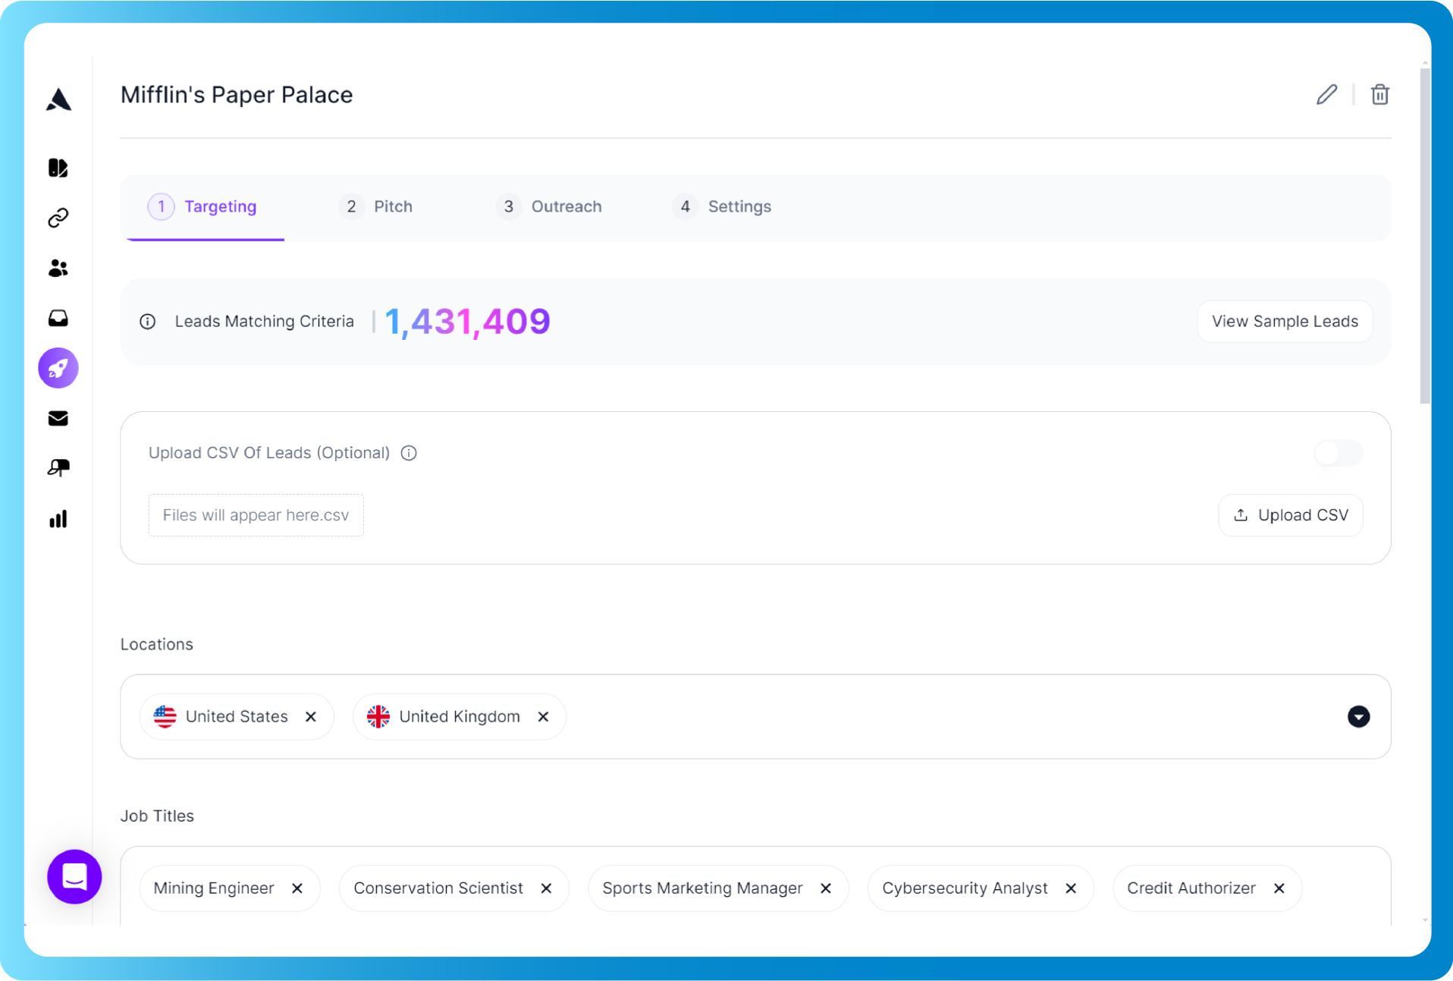Open the inbox tray sidebar icon

click(58, 318)
